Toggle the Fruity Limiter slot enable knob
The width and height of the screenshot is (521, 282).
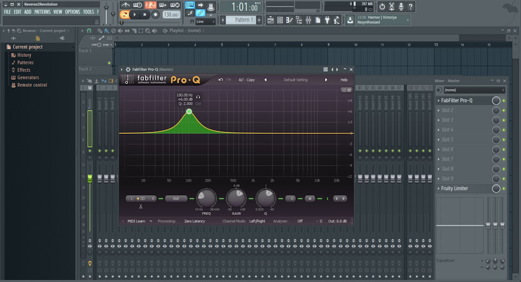(495, 188)
